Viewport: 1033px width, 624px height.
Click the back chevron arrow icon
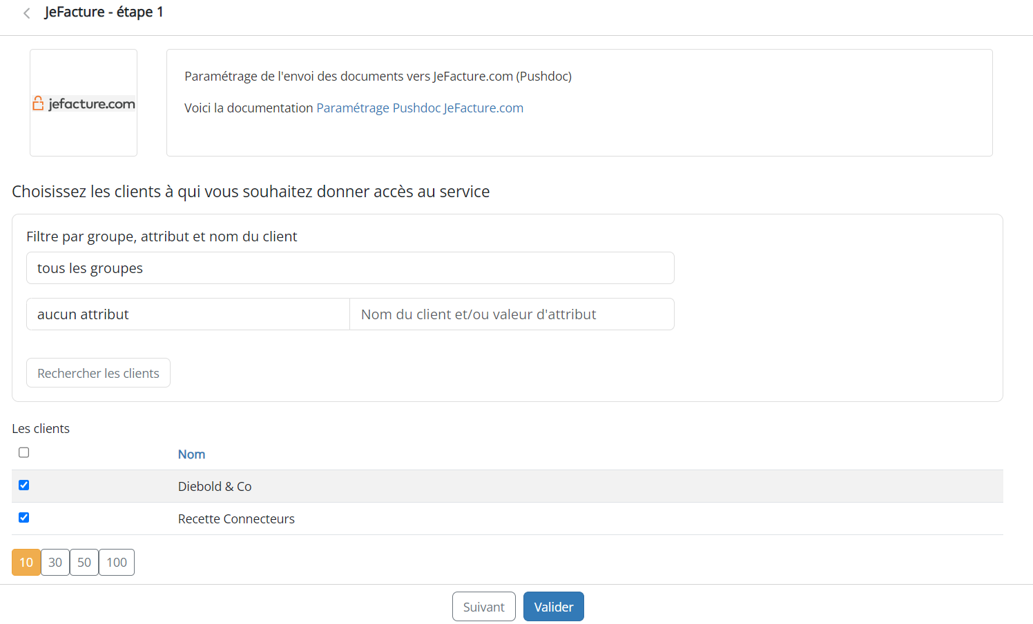[x=26, y=13]
